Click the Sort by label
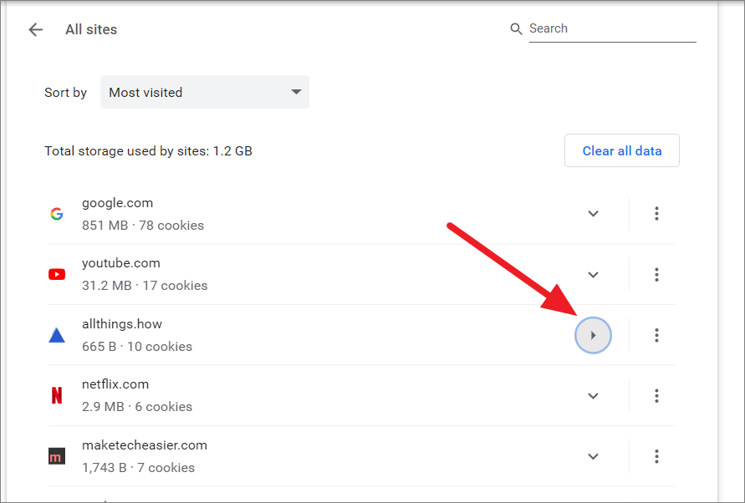 (x=65, y=93)
